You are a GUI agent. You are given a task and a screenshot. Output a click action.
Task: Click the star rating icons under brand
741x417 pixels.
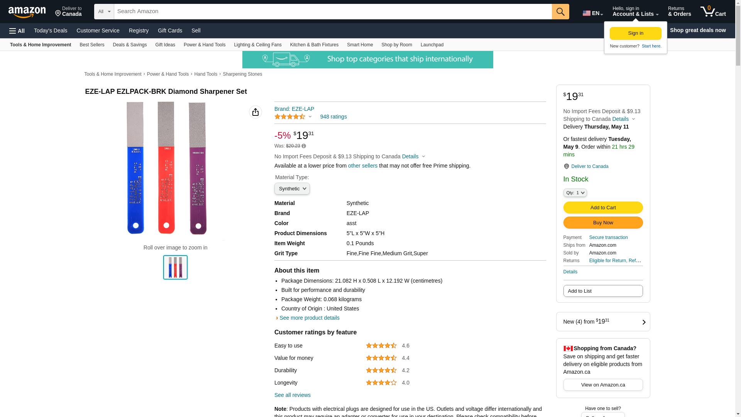[x=290, y=117]
